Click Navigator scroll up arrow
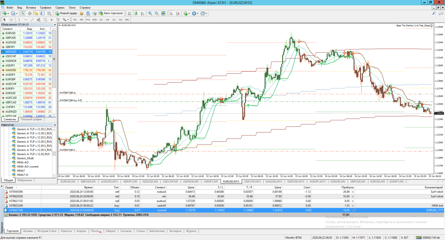Viewport: 445px width, 240px height. (54, 129)
